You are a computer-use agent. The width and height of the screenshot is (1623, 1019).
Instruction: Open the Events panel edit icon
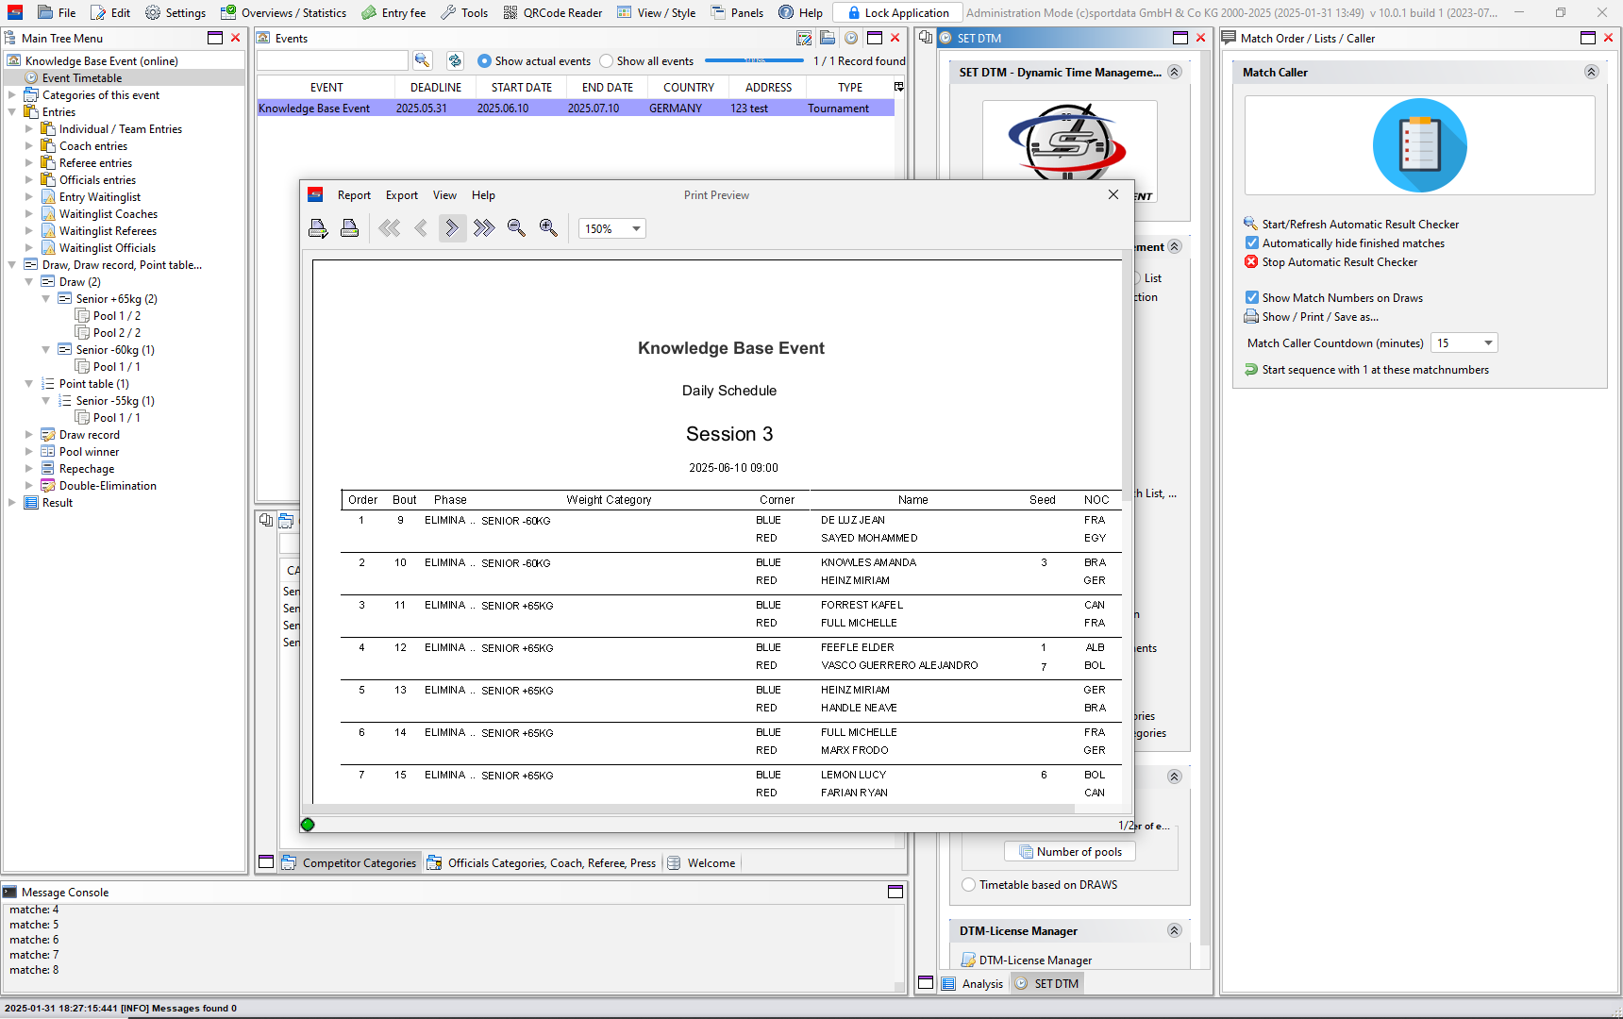[804, 39]
